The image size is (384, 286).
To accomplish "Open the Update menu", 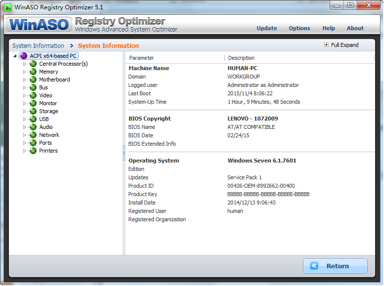I will tap(267, 28).
